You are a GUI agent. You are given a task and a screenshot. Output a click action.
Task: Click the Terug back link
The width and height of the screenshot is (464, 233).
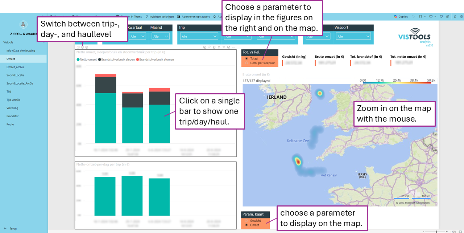[13, 229]
